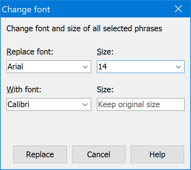Select the Arial text in Replace font box

15,66
